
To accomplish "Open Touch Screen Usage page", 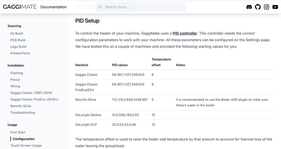I will pyautogui.click(x=26, y=145).
